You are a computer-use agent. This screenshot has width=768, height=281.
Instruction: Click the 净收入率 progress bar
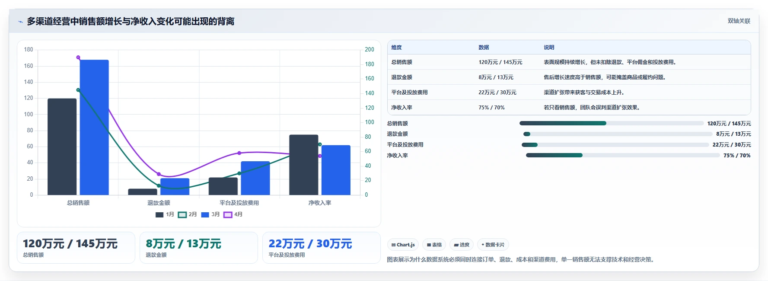click(x=623, y=155)
